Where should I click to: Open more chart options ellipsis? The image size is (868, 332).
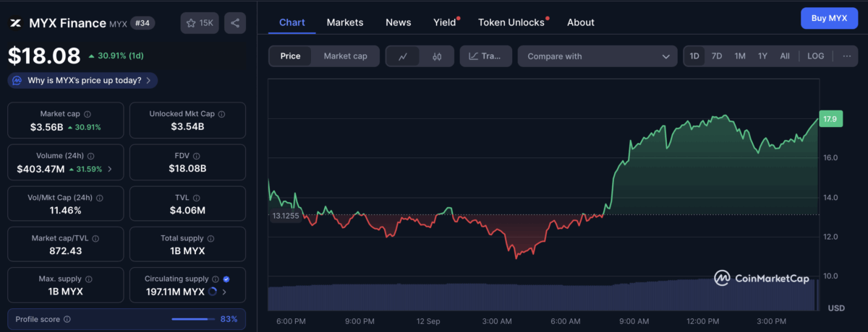846,56
